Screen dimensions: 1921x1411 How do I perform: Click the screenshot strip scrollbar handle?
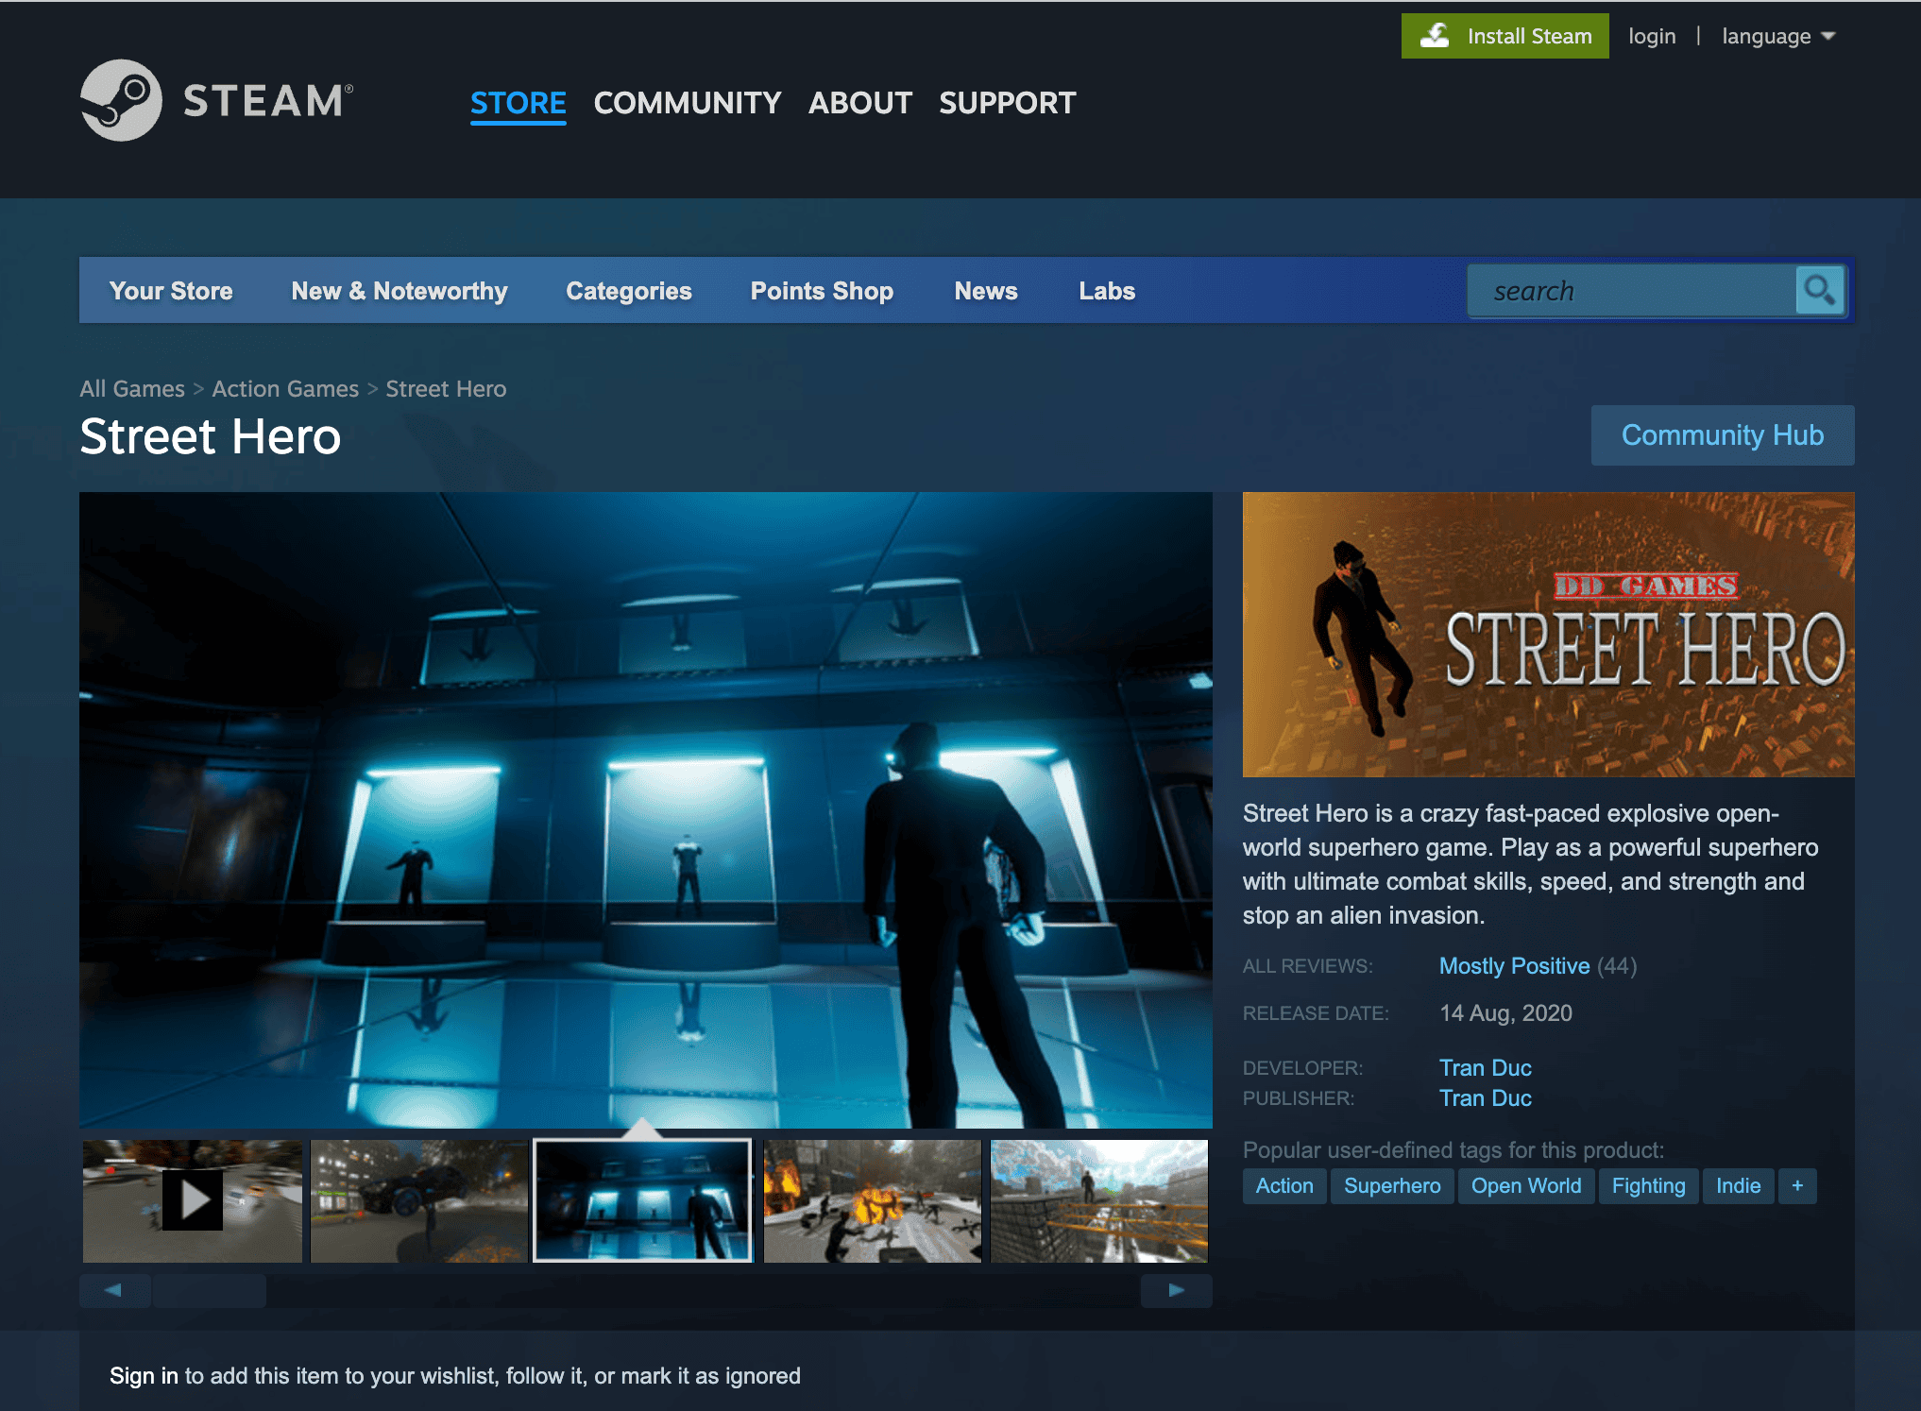coord(210,1290)
